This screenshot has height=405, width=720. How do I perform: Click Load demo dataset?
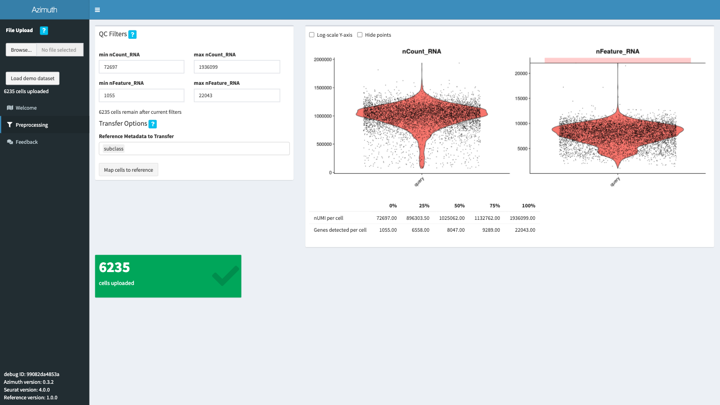tap(32, 78)
